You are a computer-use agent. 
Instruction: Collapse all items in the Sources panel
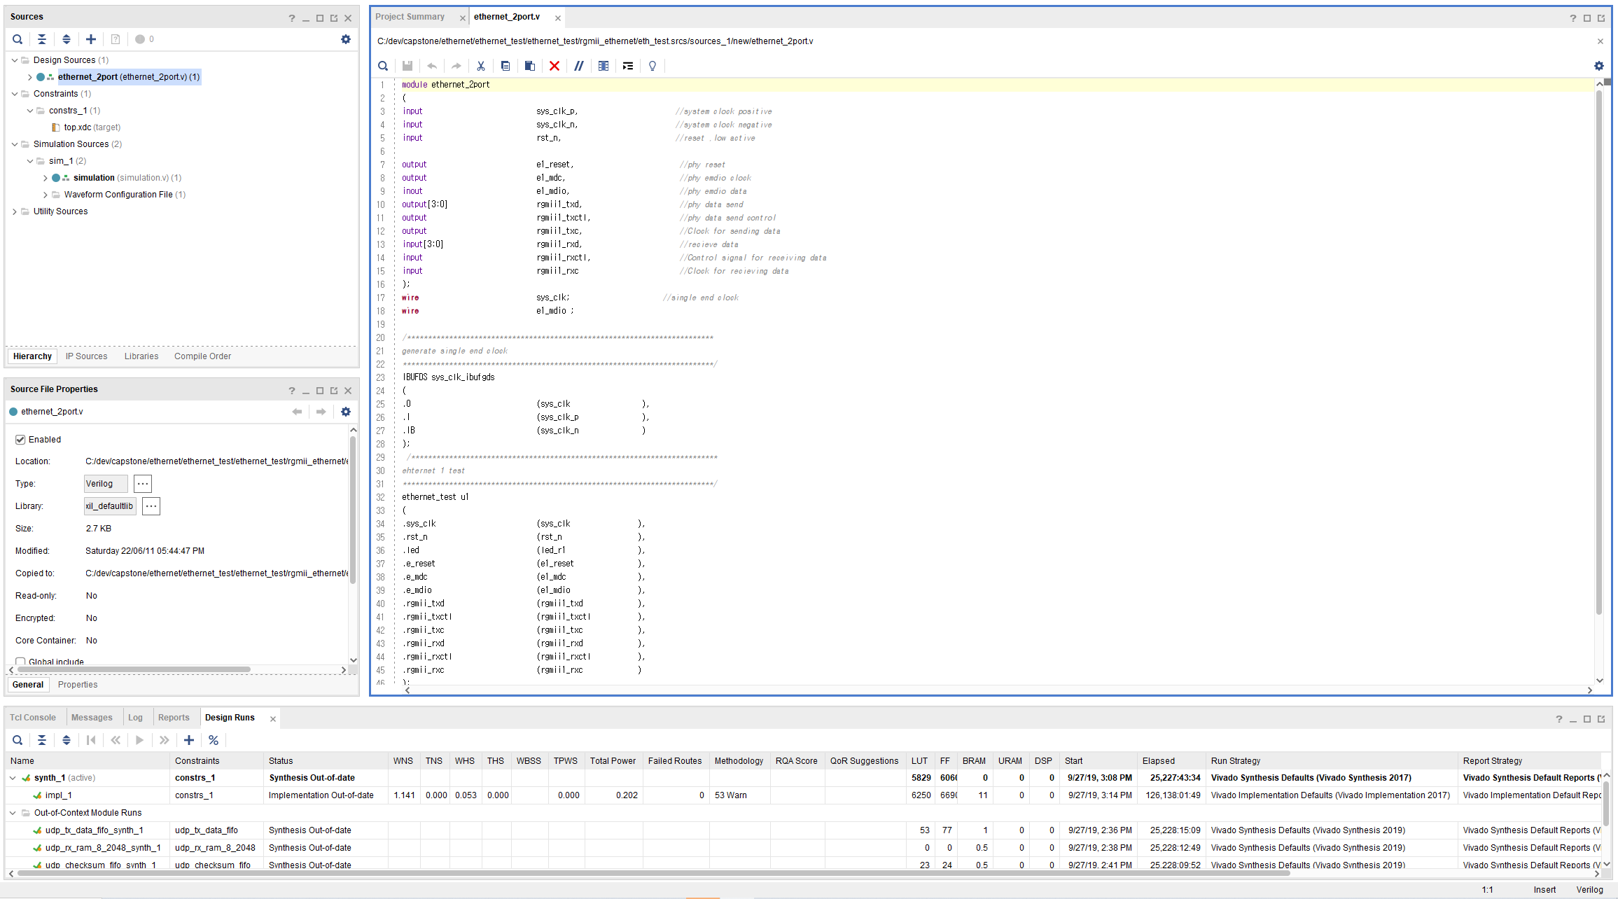pos(42,39)
